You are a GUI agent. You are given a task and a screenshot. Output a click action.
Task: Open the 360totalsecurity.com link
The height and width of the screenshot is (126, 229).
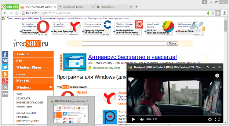point(106,68)
